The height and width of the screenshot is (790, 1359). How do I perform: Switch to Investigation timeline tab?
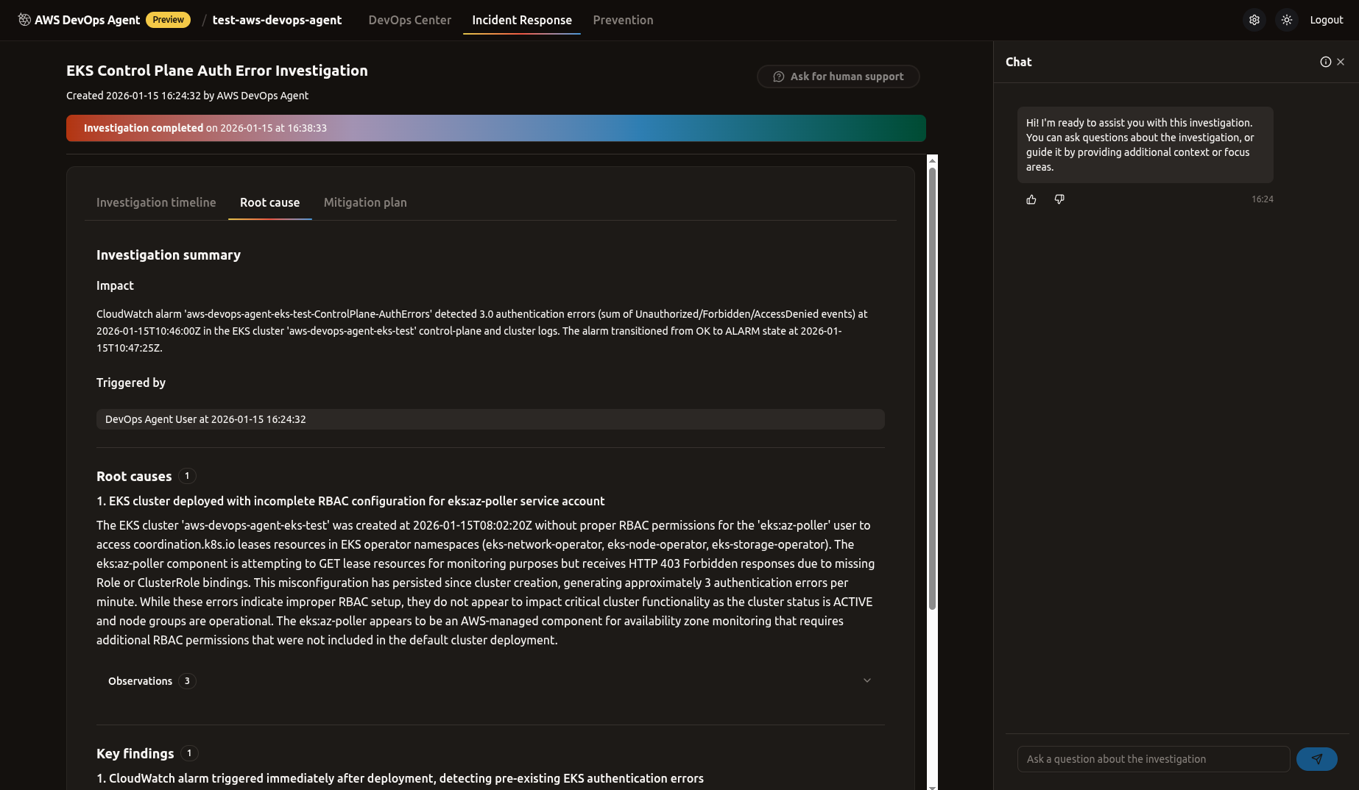coord(156,202)
